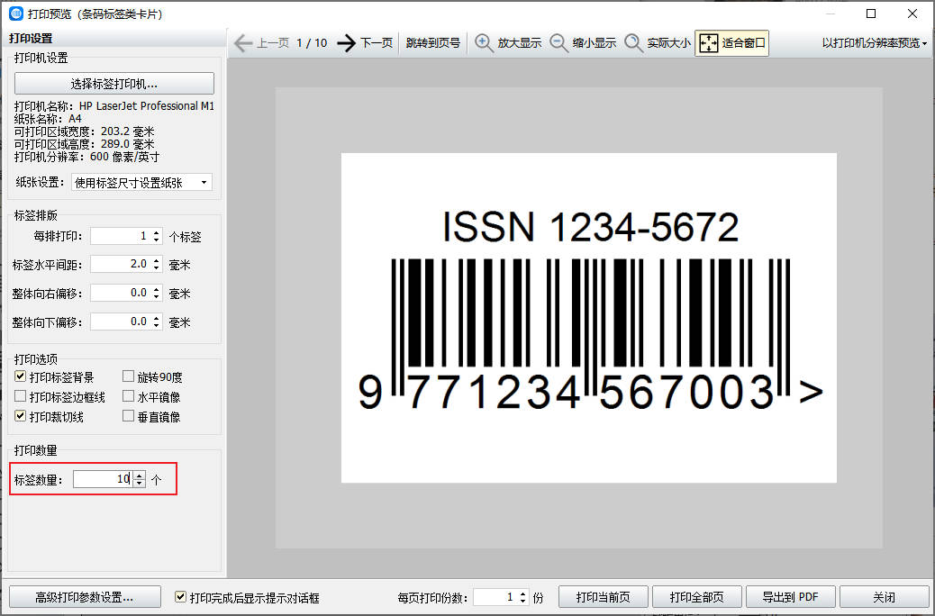This screenshot has height=616, width=935.
Task: Go to next page arrow icon
Action: click(347, 43)
